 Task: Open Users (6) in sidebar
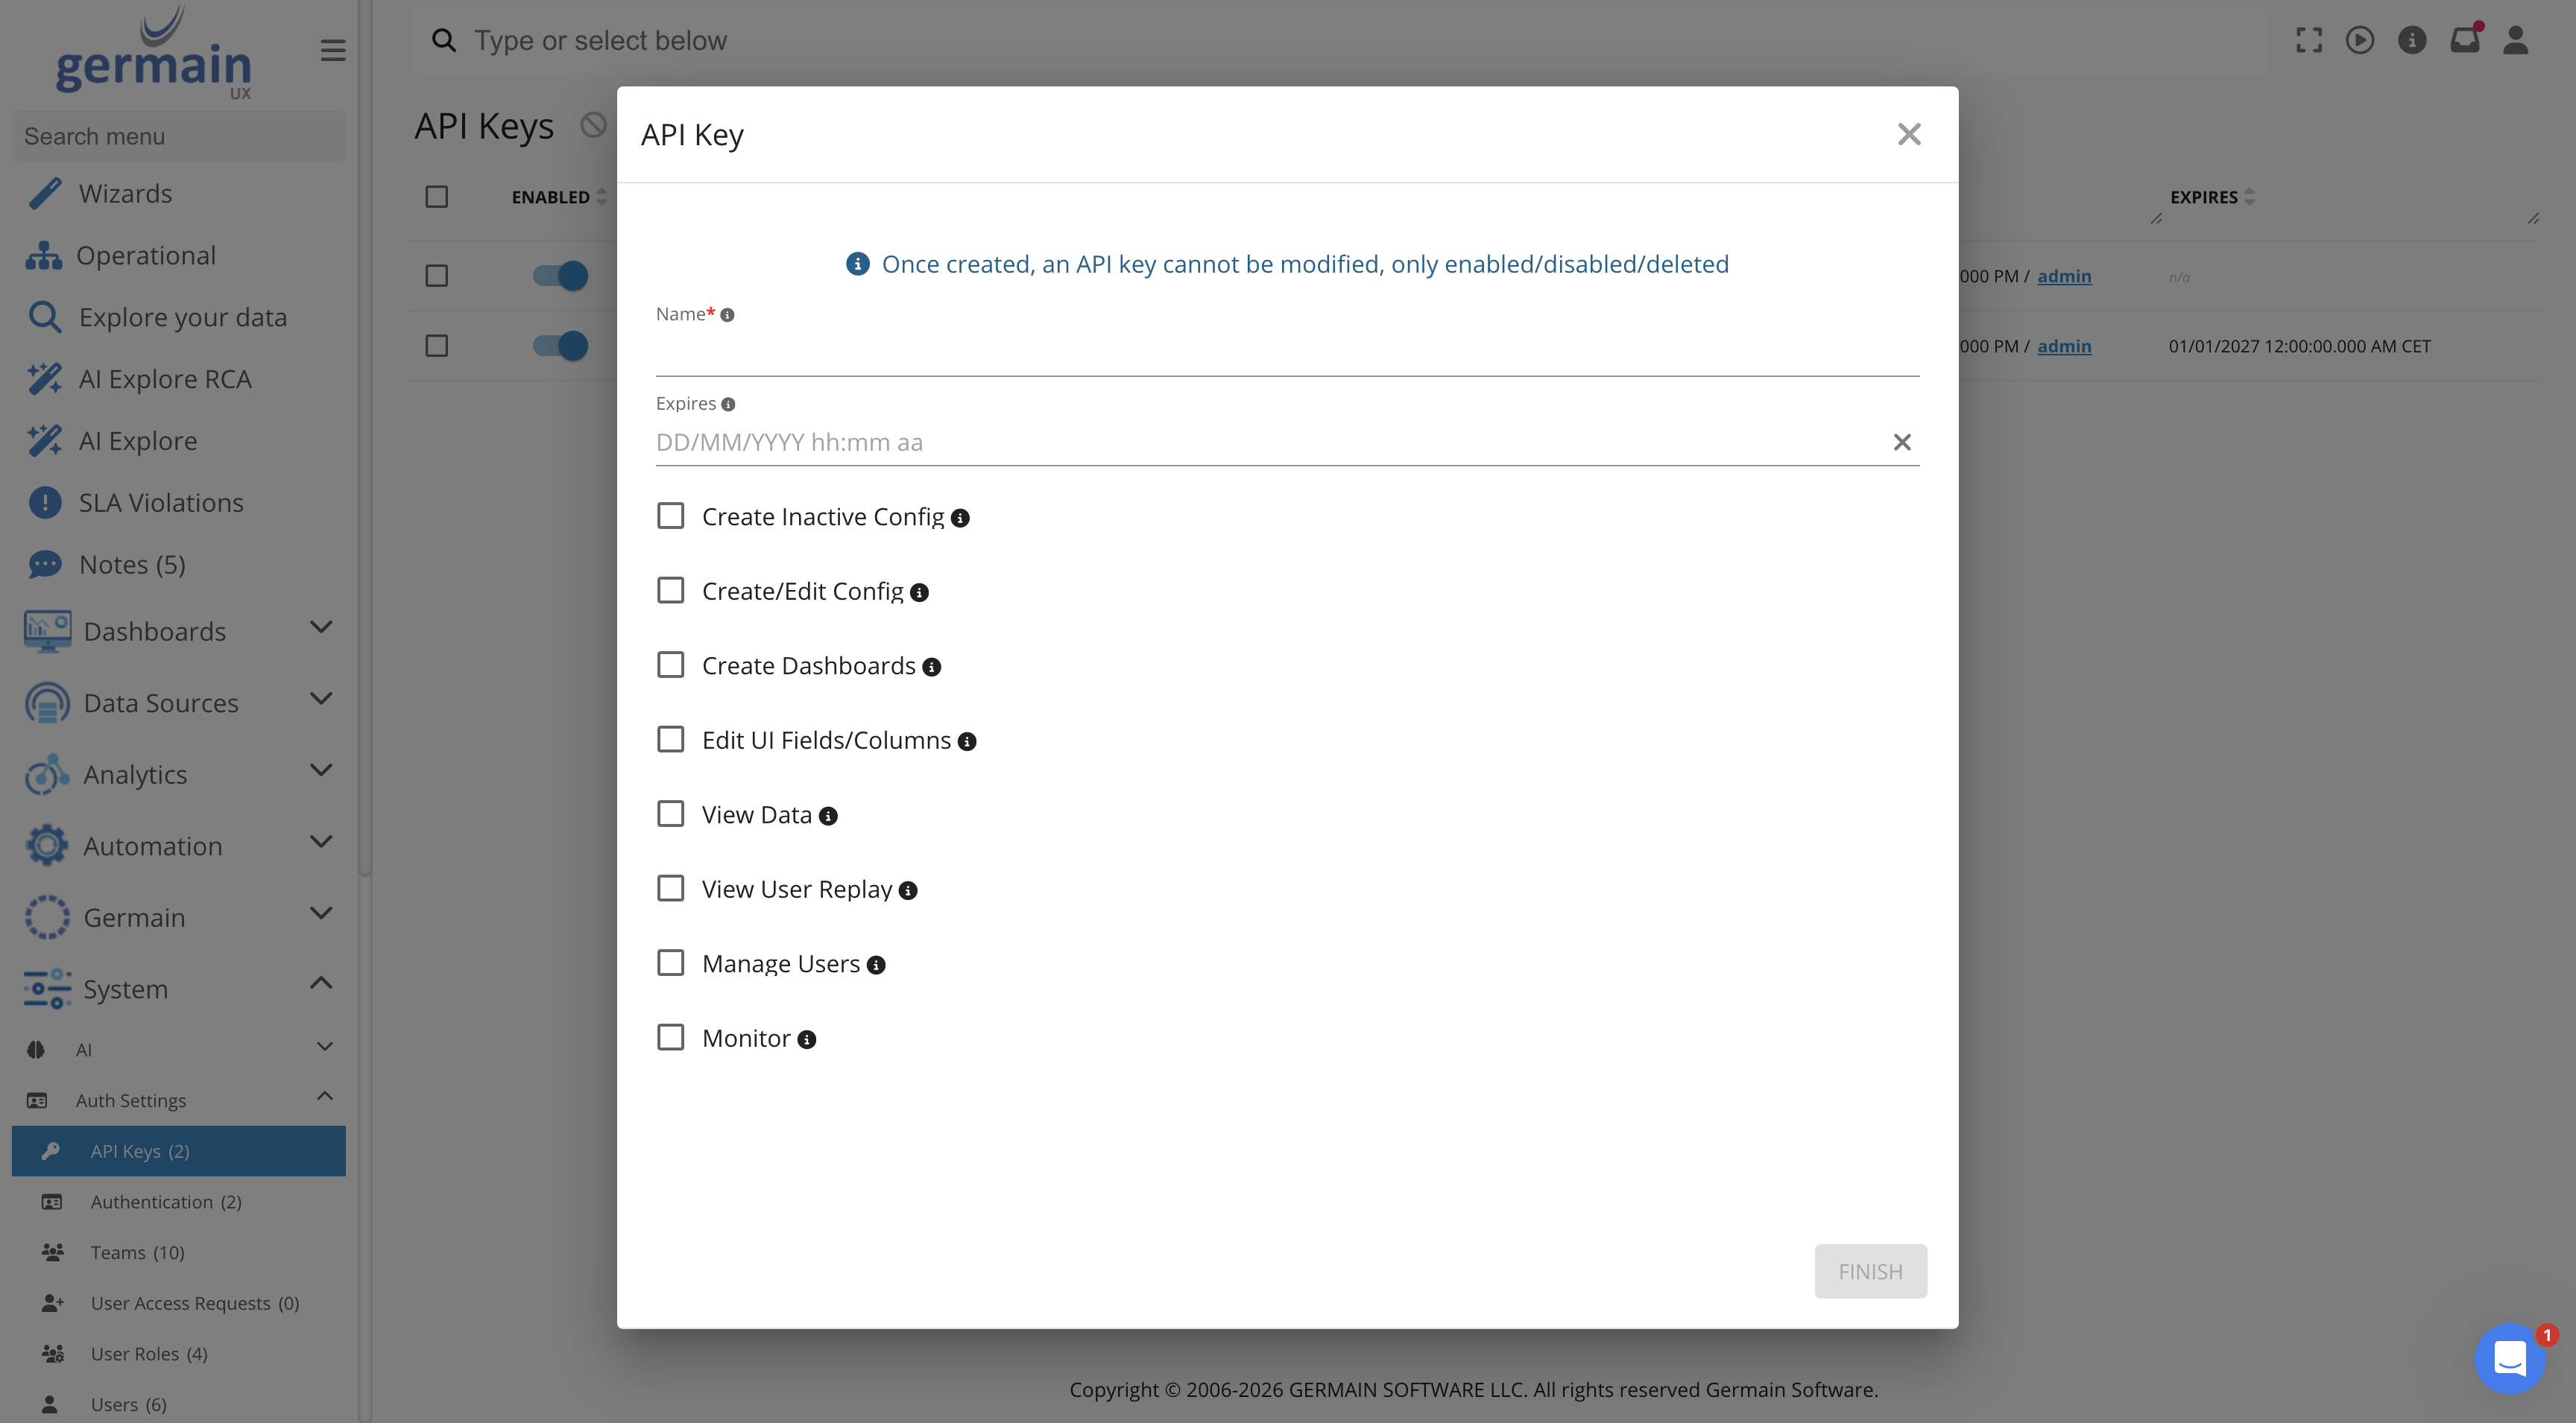point(128,1404)
